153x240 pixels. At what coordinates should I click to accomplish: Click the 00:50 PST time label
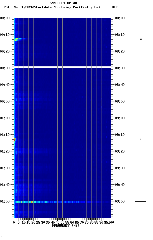(x=5, y=101)
